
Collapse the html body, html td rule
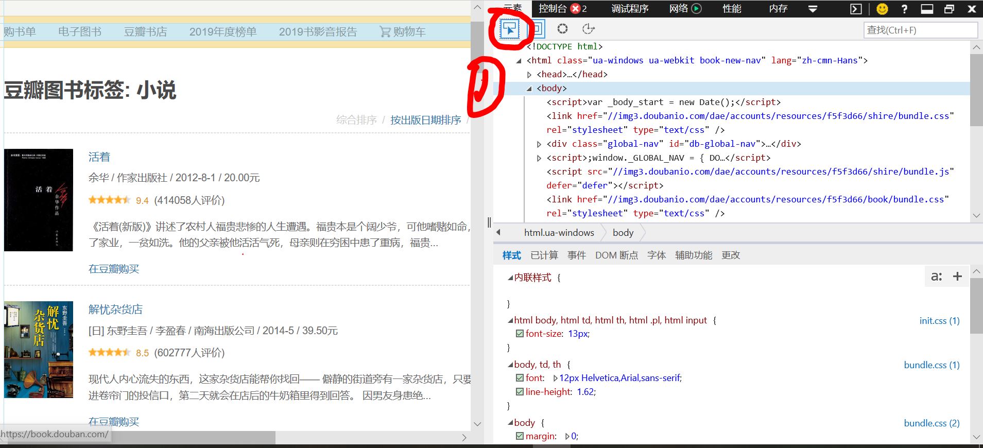click(510, 320)
